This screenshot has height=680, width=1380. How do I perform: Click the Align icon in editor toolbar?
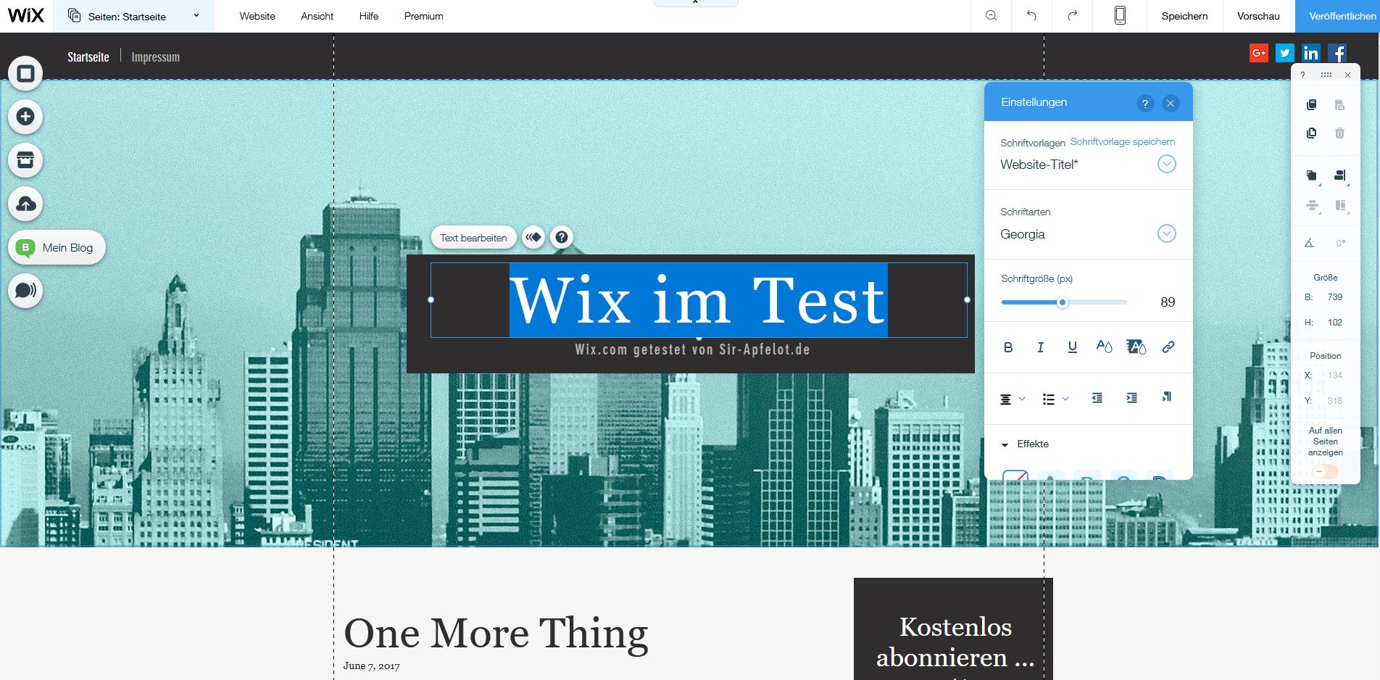click(x=1340, y=175)
